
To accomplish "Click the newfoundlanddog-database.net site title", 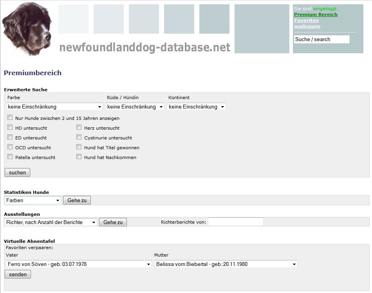I will click(x=144, y=47).
